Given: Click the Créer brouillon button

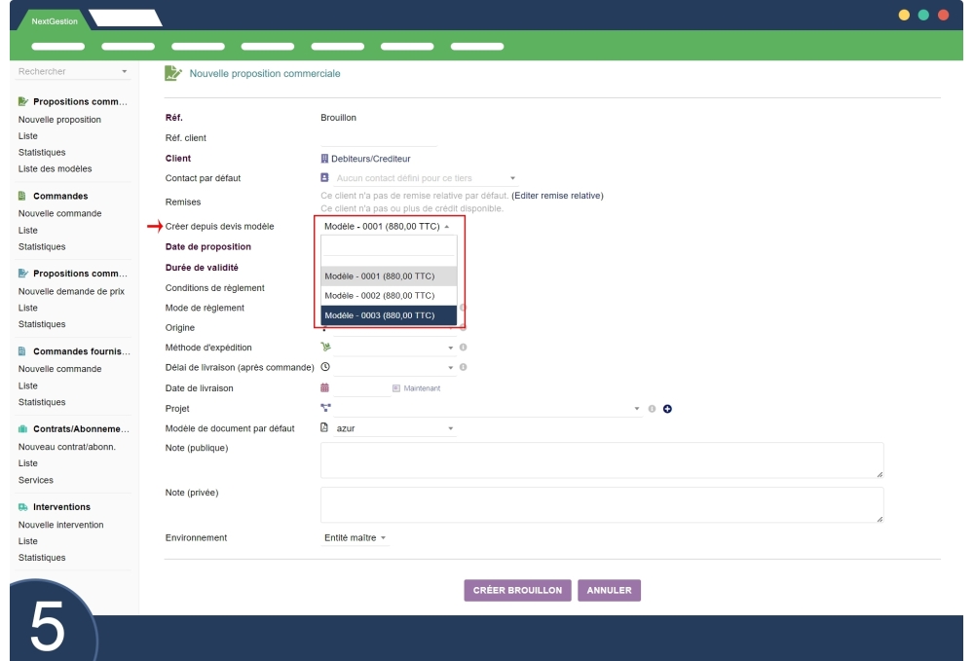Looking at the screenshot, I should (x=517, y=590).
